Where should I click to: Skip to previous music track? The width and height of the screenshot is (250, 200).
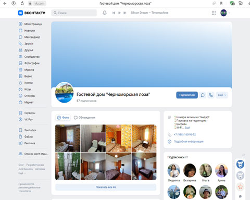[x=114, y=13]
